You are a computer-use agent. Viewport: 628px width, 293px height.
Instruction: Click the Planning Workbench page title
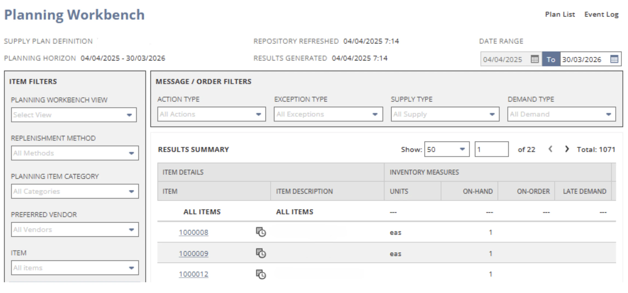point(74,15)
